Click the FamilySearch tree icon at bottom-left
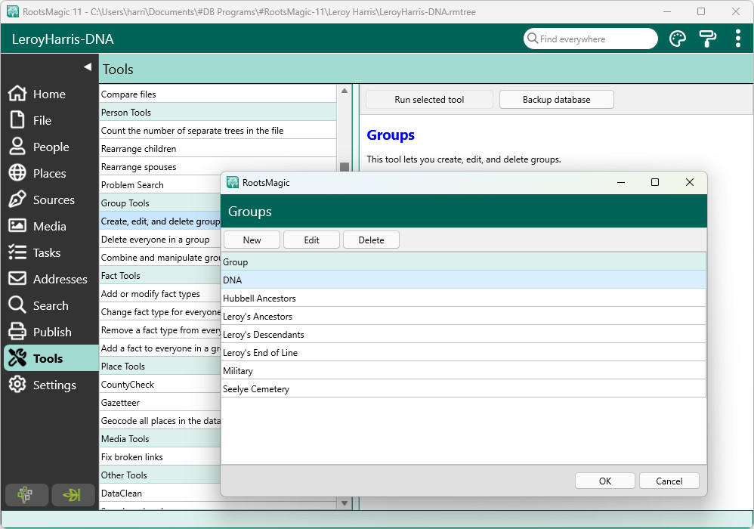754x529 pixels. coord(26,495)
